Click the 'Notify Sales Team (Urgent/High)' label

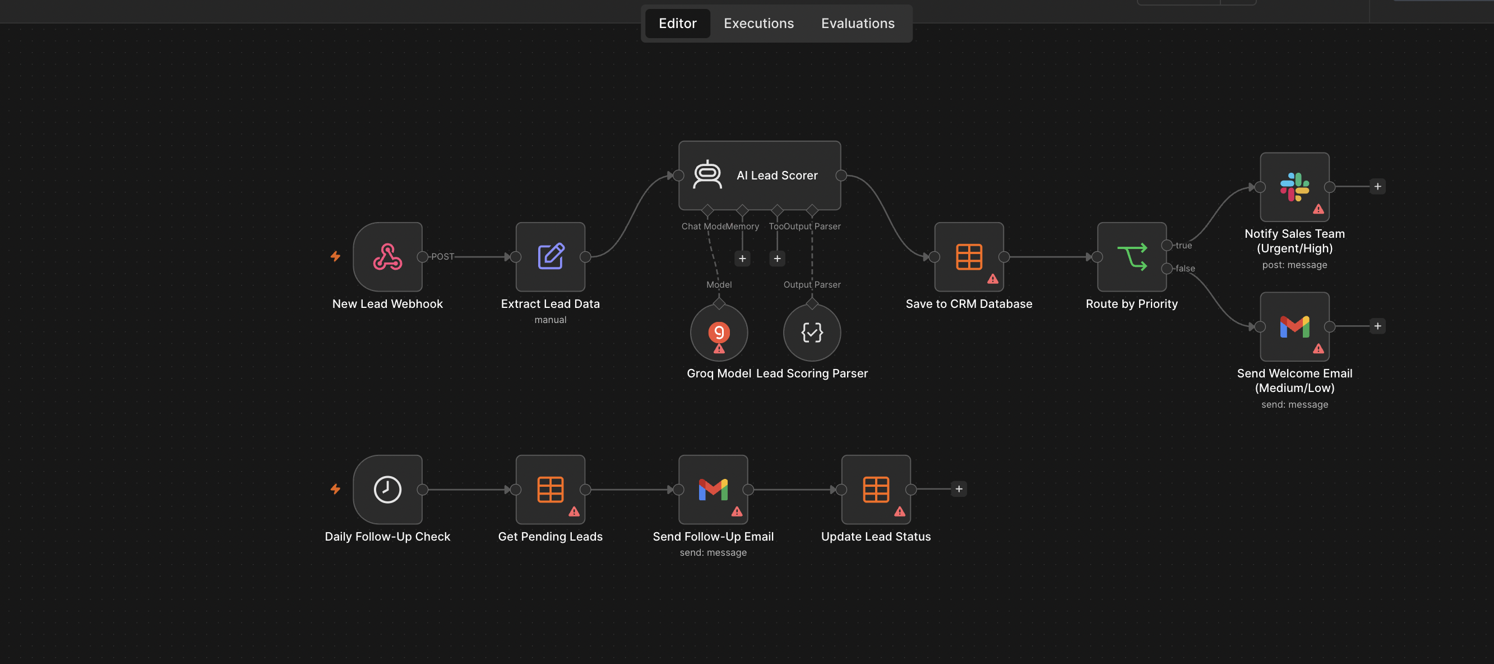pos(1295,241)
